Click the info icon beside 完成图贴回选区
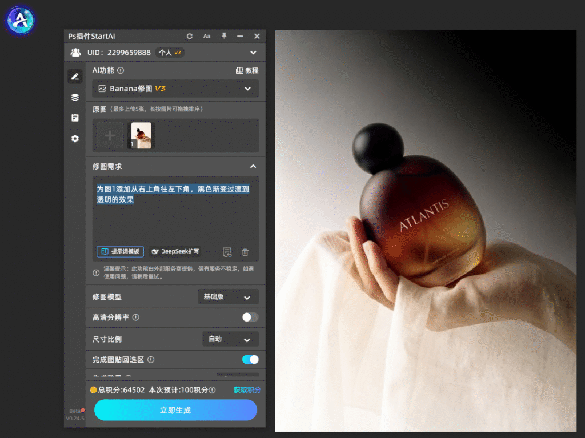Image resolution: width=585 pixels, height=438 pixels. (151, 360)
